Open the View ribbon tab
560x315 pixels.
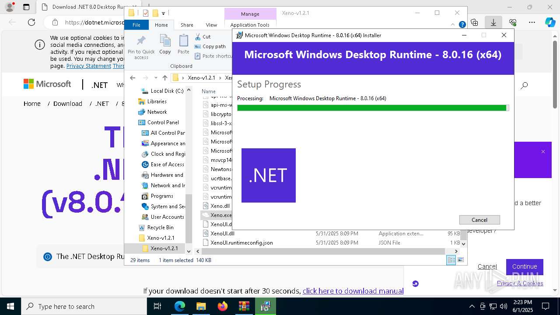tap(211, 25)
